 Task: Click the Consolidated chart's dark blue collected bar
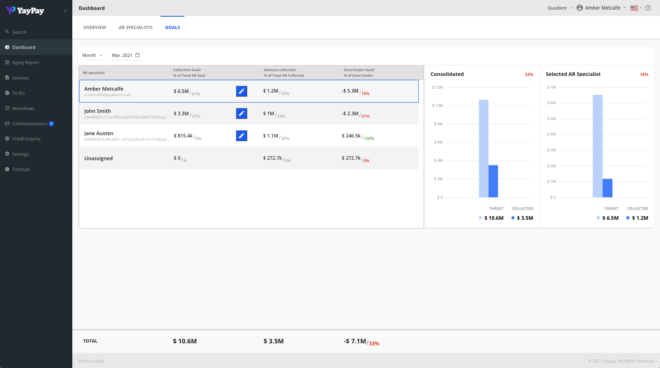[493, 181]
